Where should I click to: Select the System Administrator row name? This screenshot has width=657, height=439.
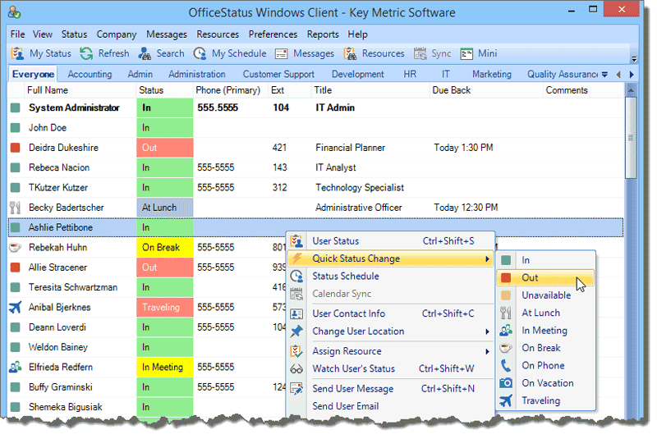pyautogui.click(x=74, y=108)
